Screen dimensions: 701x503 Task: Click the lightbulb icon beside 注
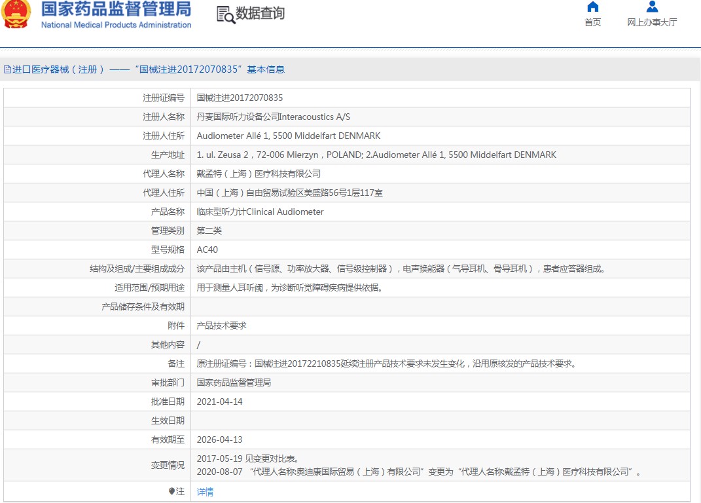pos(171,491)
